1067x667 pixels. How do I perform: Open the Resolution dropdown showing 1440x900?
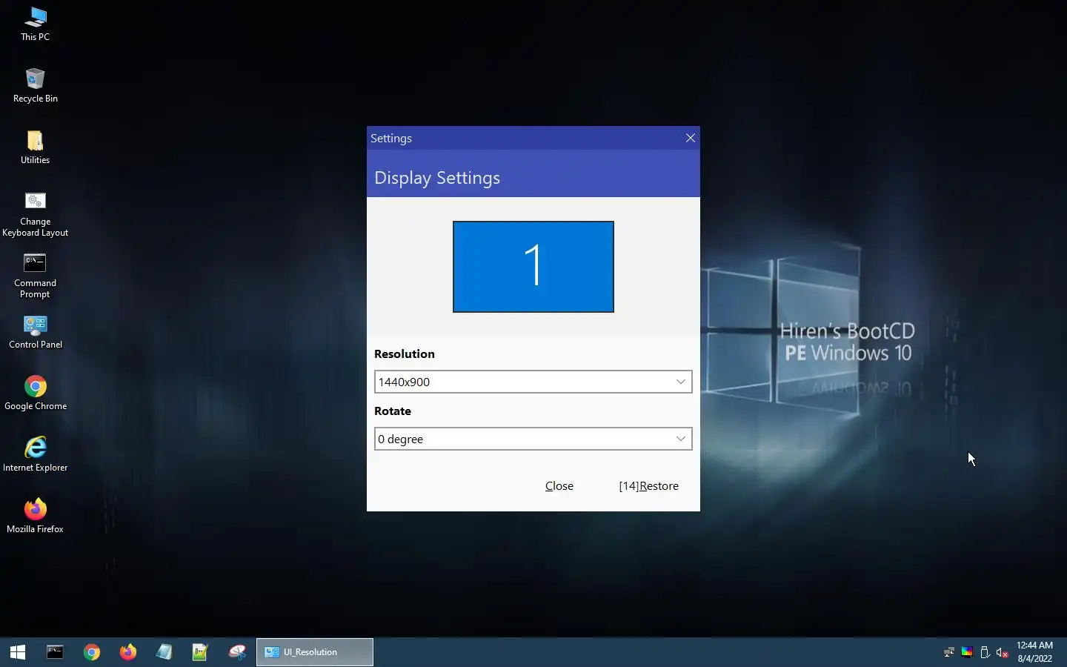533,382
